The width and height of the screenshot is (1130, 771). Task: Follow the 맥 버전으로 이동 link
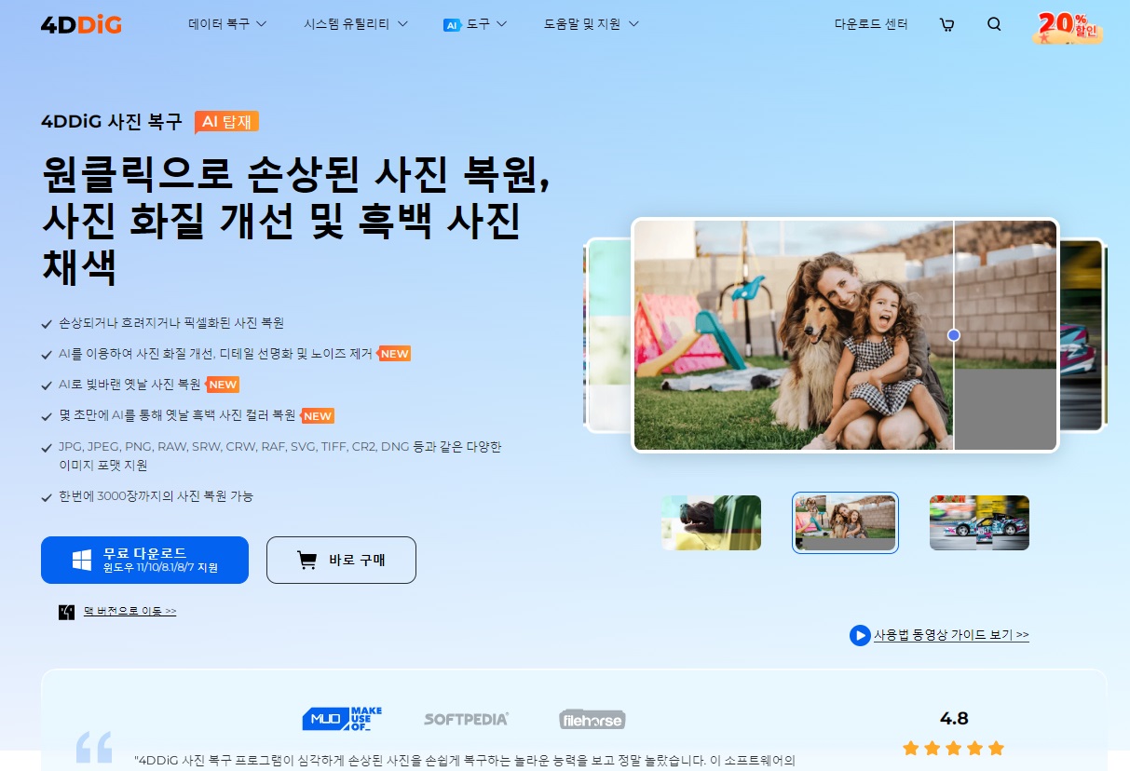pos(129,612)
